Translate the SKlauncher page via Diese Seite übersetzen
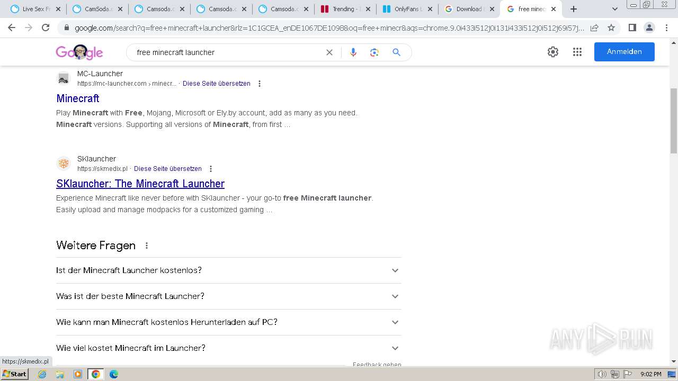This screenshot has width=678, height=381. 168,169
